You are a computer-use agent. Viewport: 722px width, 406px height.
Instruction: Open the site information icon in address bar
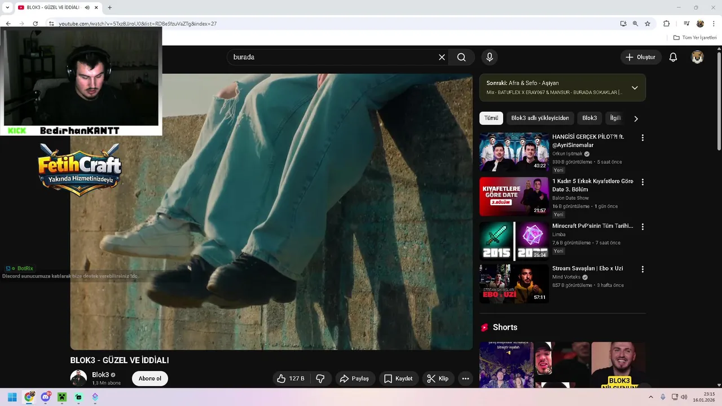pyautogui.click(x=51, y=24)
